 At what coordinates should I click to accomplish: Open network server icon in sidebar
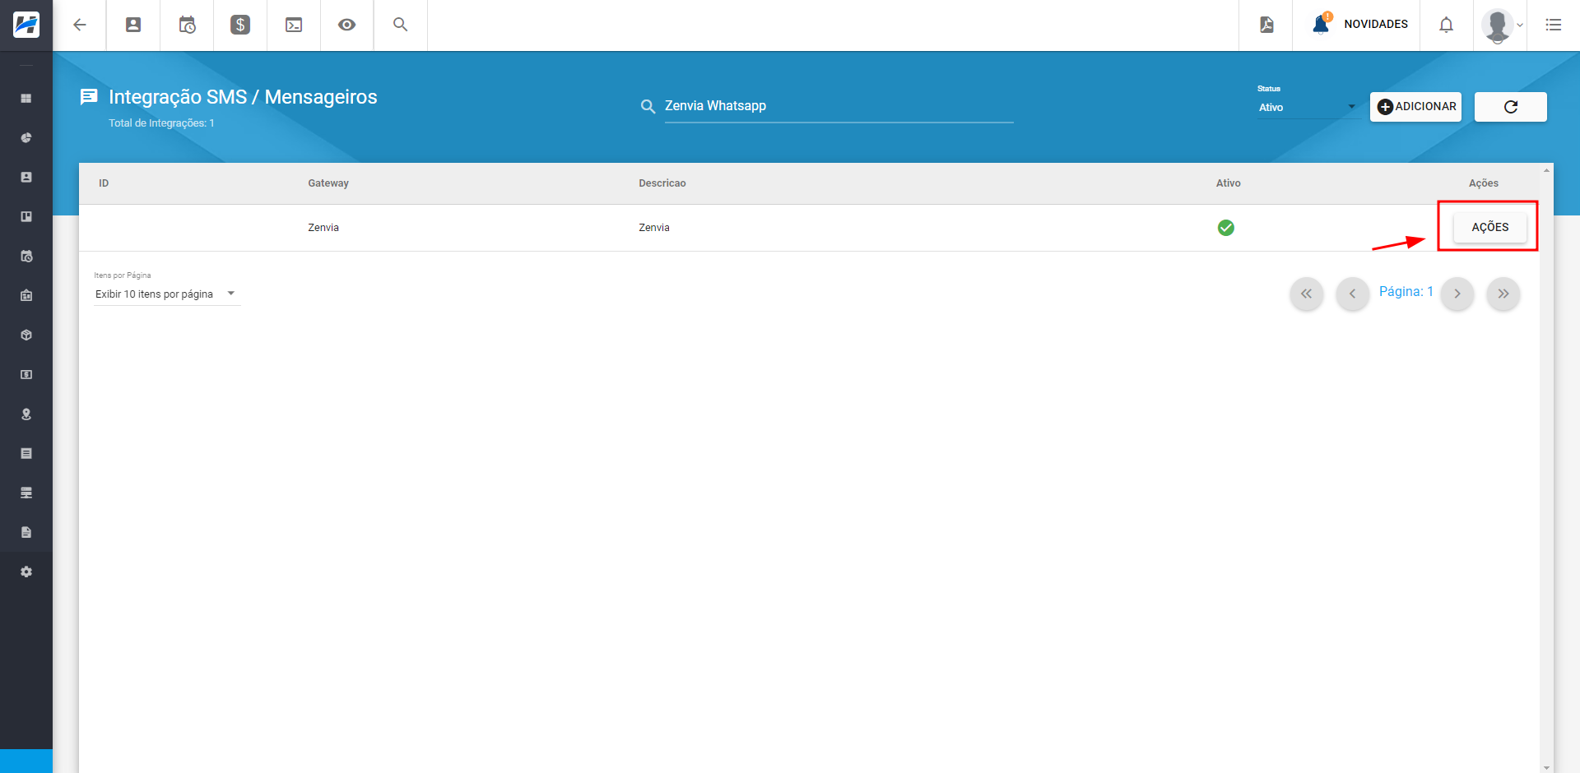[26, 493]
